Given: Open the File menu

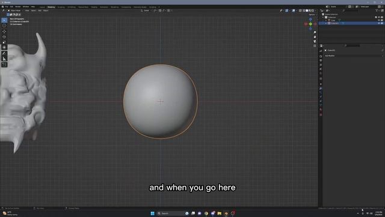Looking at the screenshot, I should (7, 7).
